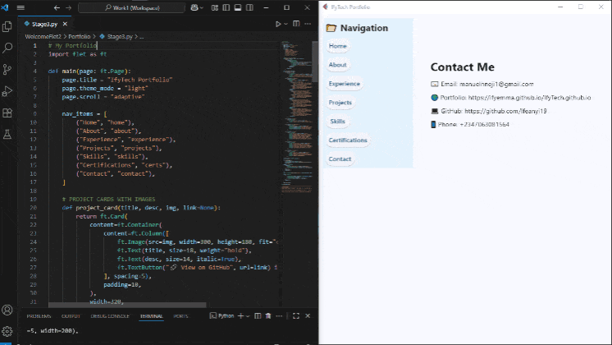The image size is (612, 345).
Task: Click the About nav button in the portfolio
Action: (x=338, y=65)
